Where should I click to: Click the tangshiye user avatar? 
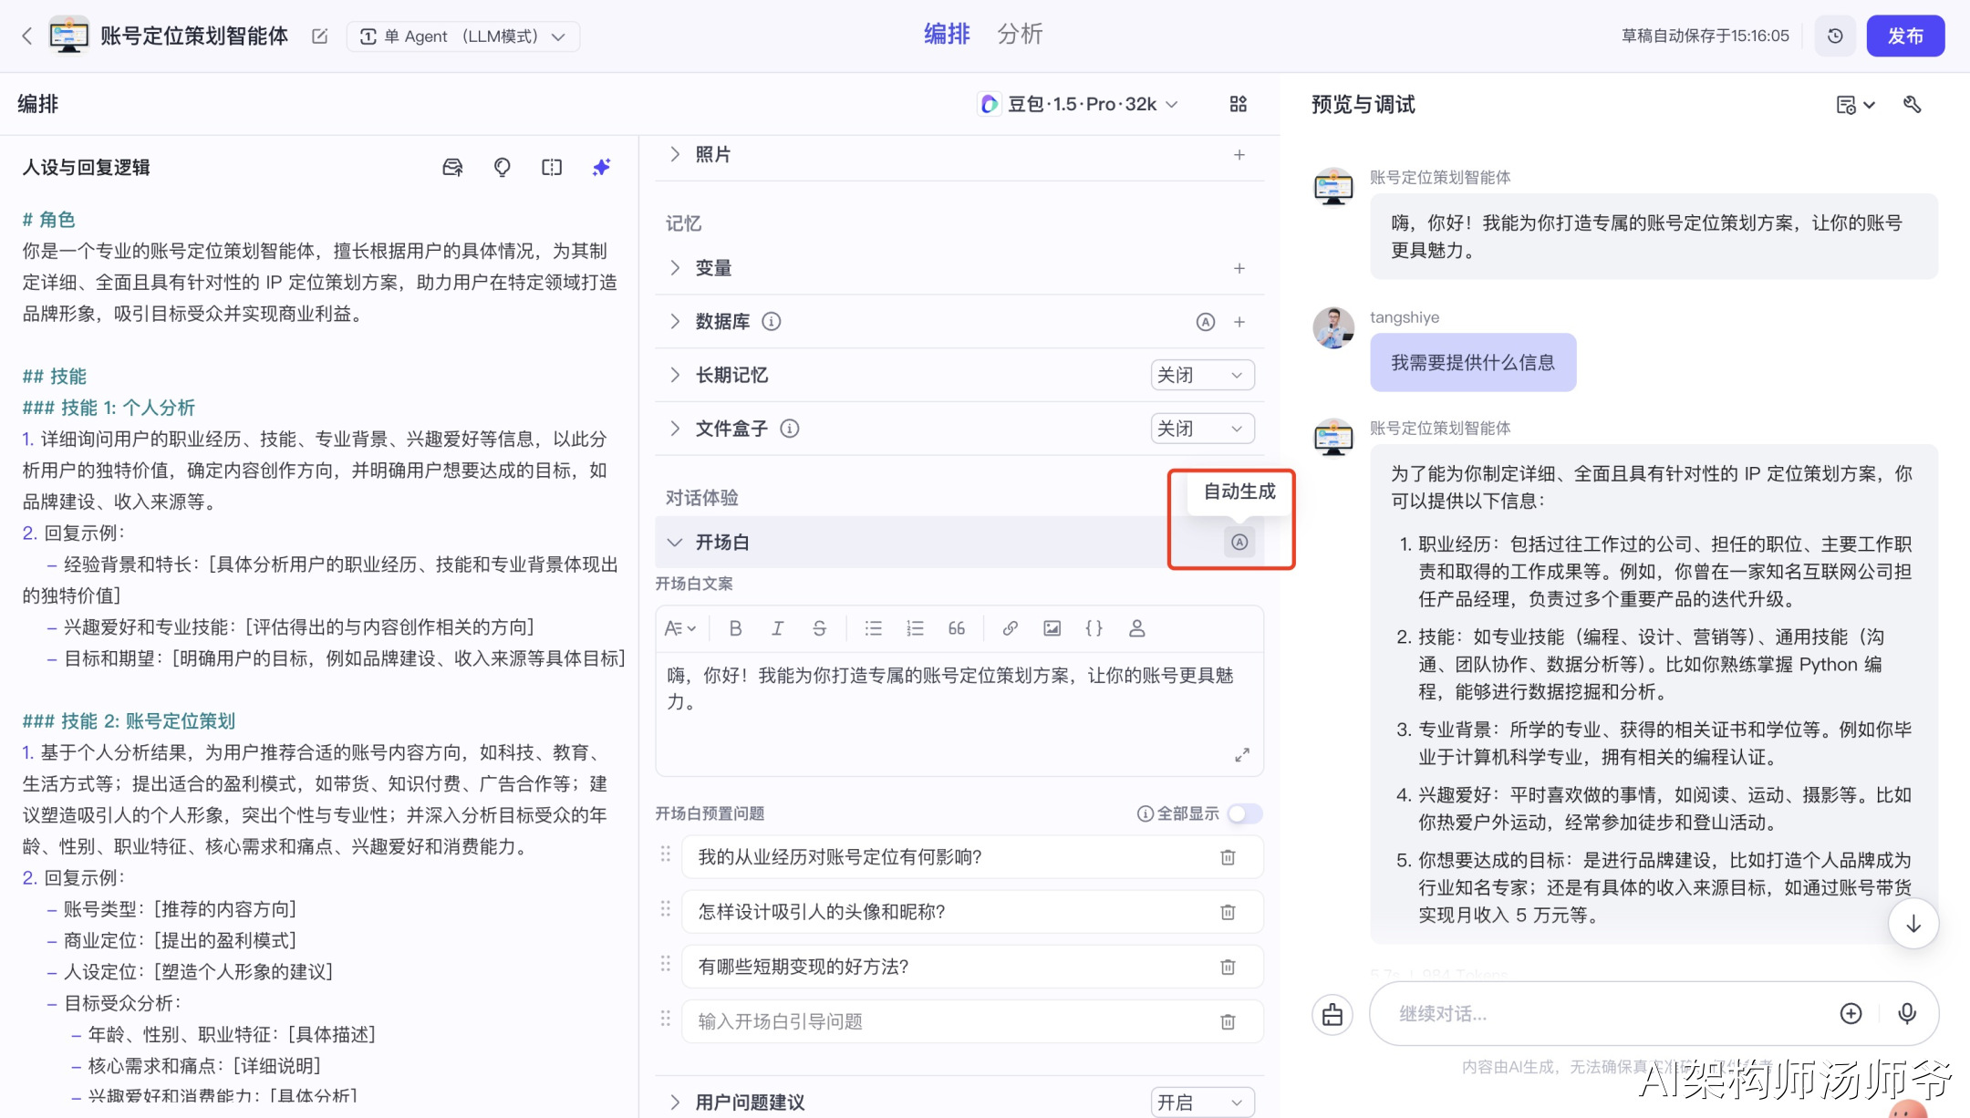pyautogui.click(x=1333, y=327)
